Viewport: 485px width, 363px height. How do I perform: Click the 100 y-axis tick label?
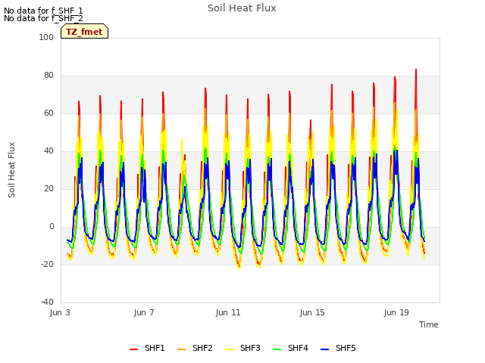click(x=46, y=37)
